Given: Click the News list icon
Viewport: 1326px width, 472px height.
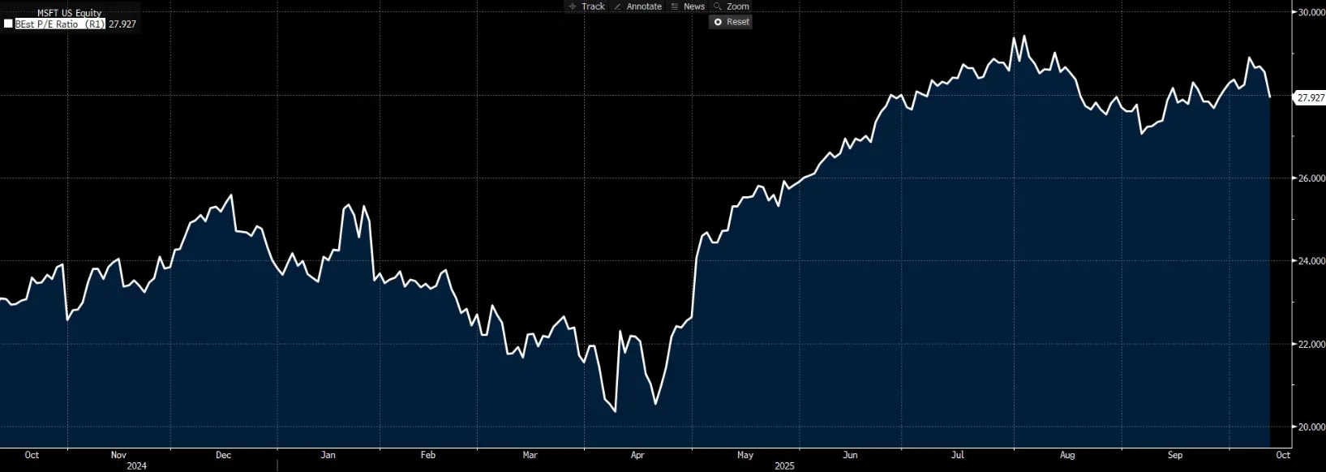Looking at the screenshot, I should (675, 6).
